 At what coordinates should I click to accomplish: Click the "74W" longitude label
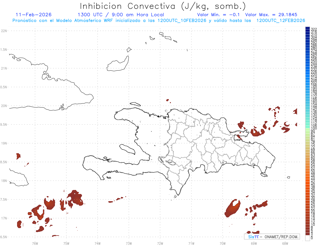98,243
